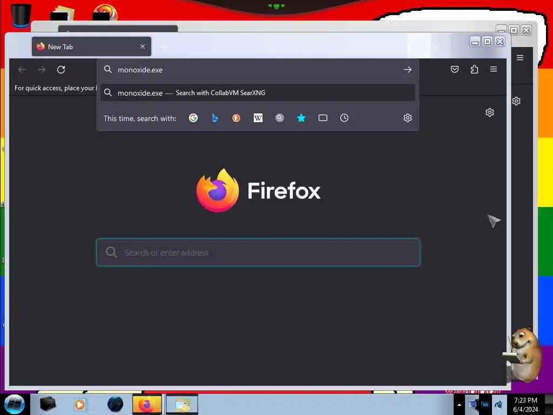This screenshot has width=553, height=415.
Task: Open the Firefox application menu
Action: pyautogui.click(x=494, y=69)
